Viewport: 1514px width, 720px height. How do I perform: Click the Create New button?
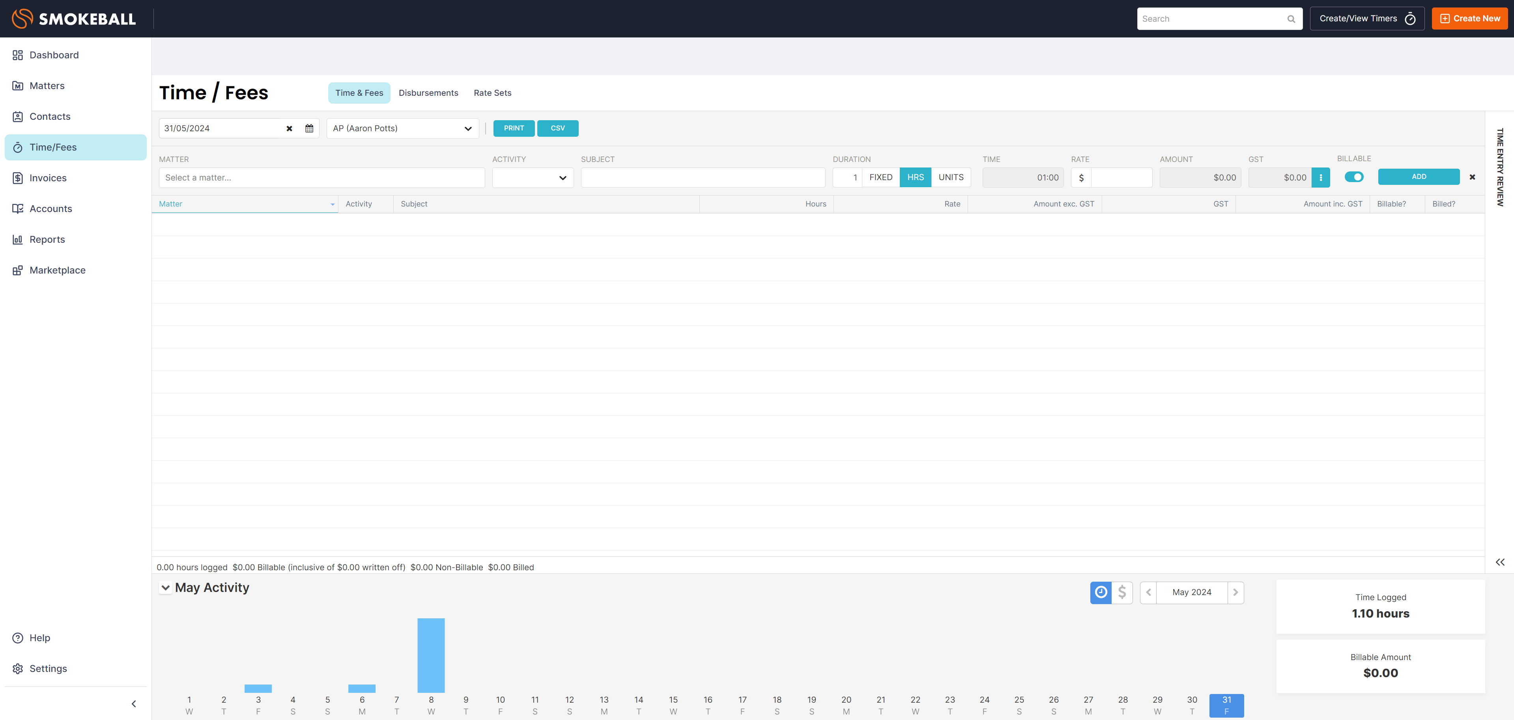[1470, 19]
